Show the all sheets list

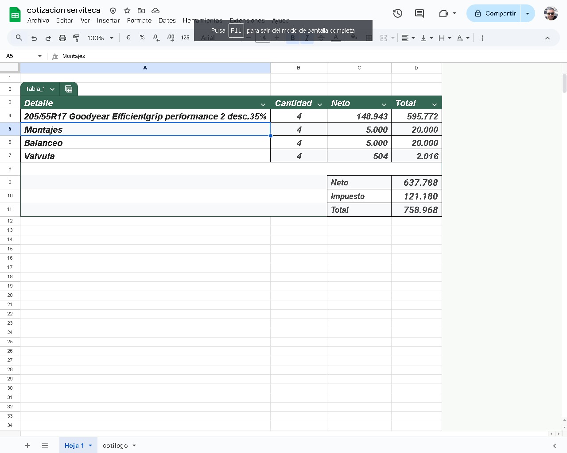click(x=45, y=445)
